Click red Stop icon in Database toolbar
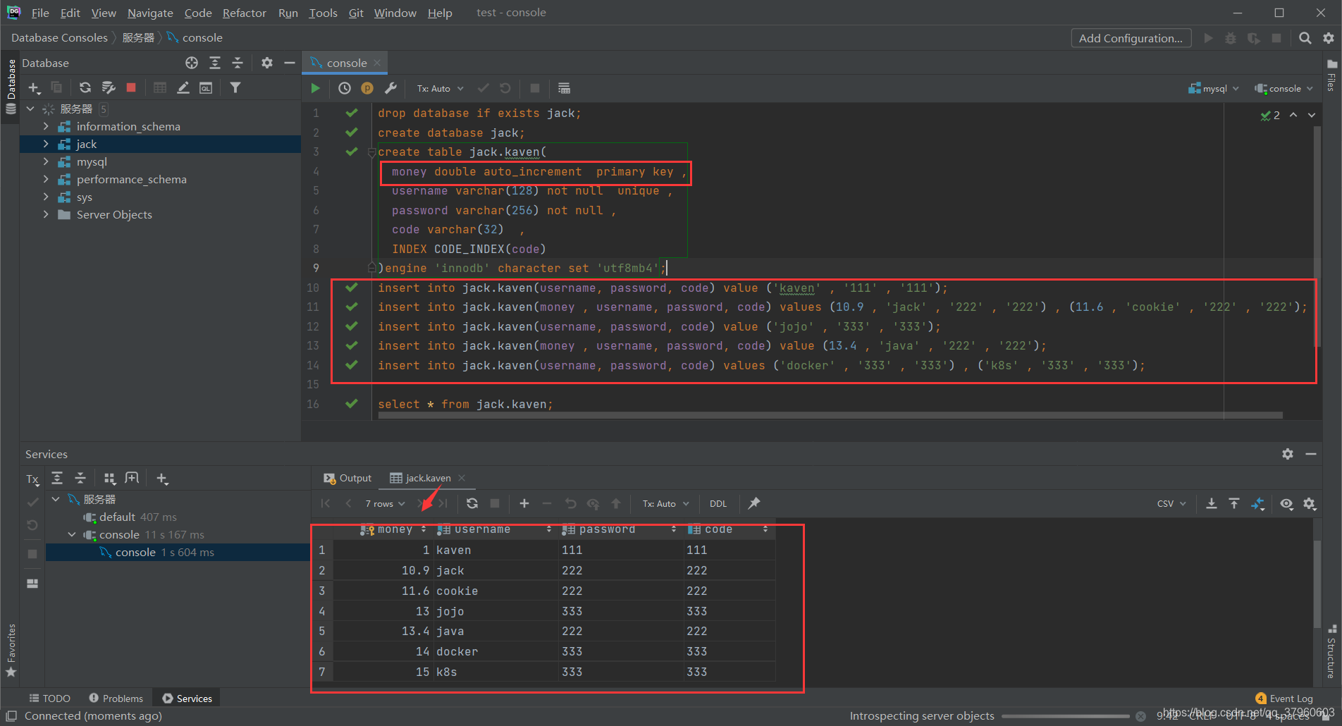This screenshot has height=726, width=1342. [131, 87]
